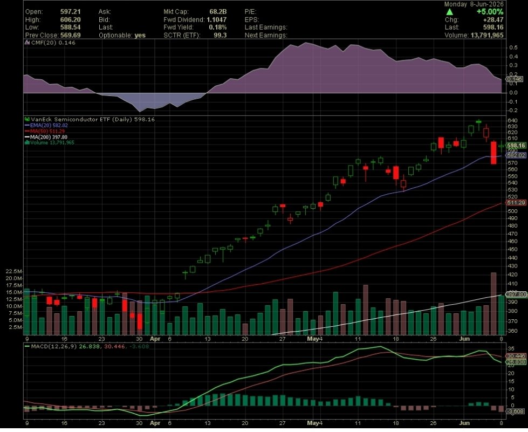Click header Volume 13,791,965 value
Image resolution: width=528 pixels, height=432 pixels.
pos(487,35)
